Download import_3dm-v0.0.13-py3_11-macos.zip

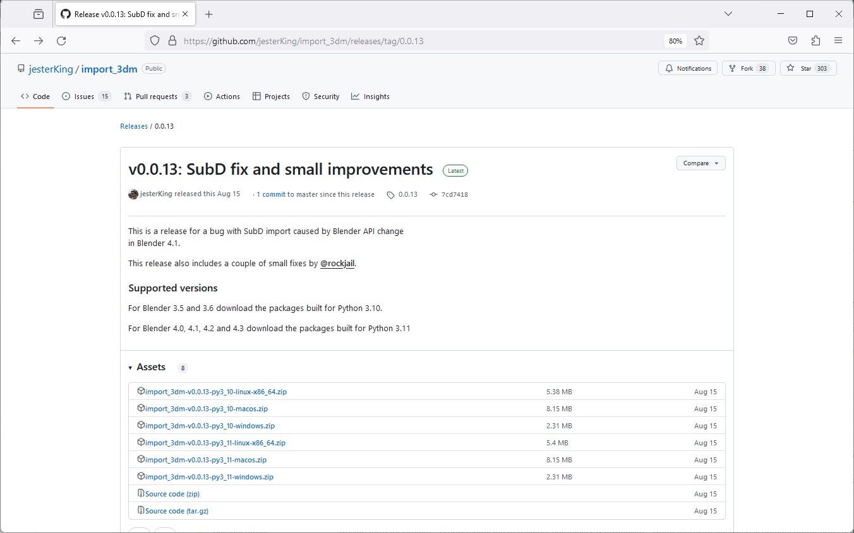[206, 460]
